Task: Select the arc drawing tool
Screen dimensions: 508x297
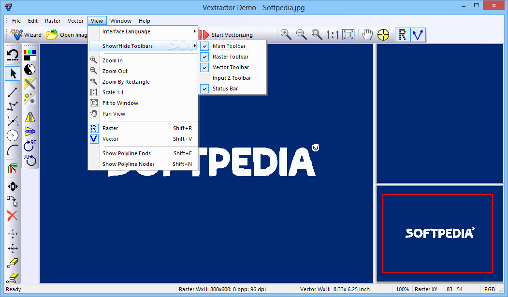Action: point(13,150)
